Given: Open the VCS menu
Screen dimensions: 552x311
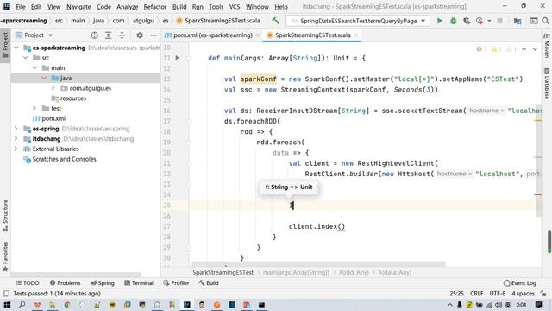Looking at the screenshot, I should point(235,7).
